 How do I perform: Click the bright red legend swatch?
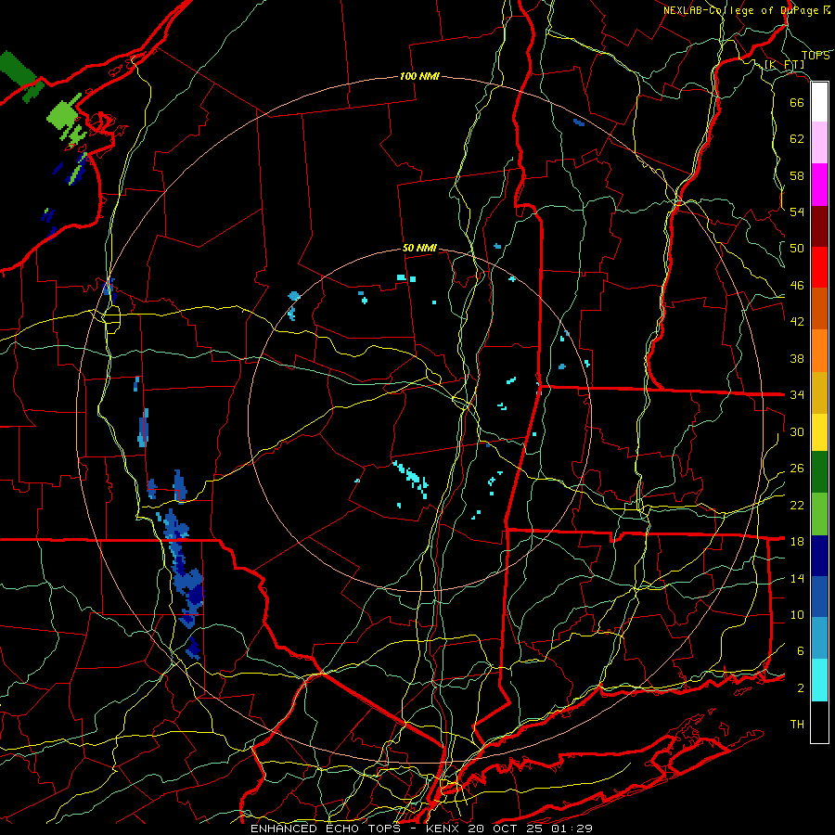tap(819, 267)
